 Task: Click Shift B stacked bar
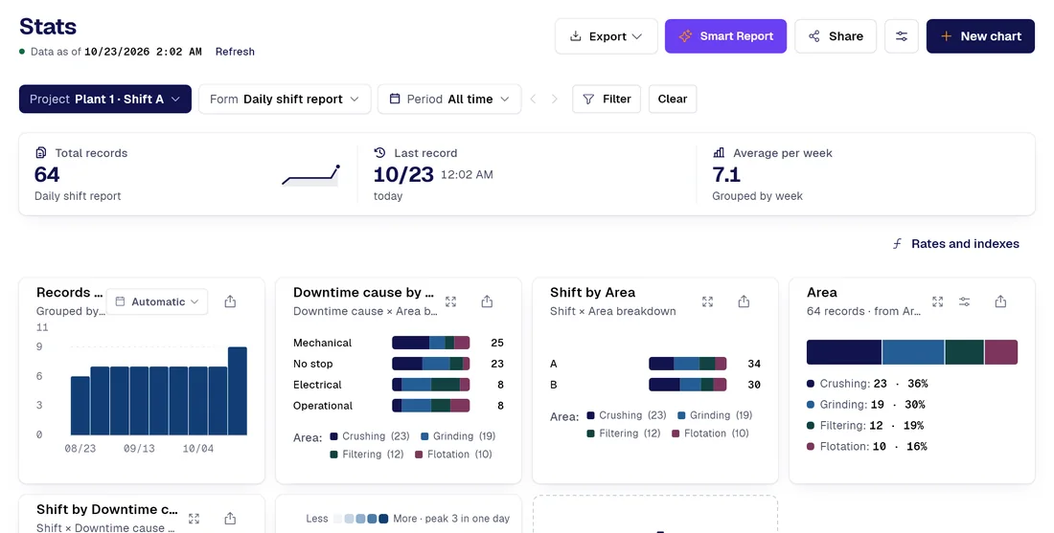pyautogui.click(x=688, y=385)
